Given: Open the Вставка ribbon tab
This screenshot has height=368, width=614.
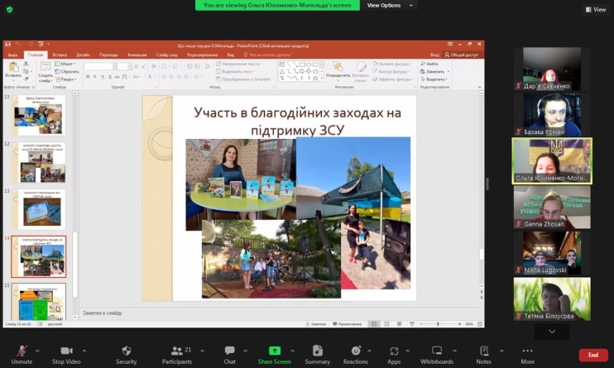Looking at the screenshot, I should click(60, 55).
